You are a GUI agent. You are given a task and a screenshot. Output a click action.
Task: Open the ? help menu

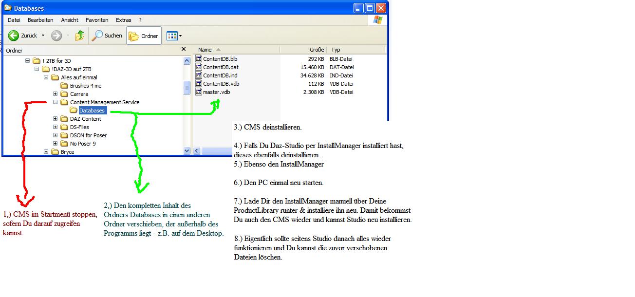[x=140, y=20]
